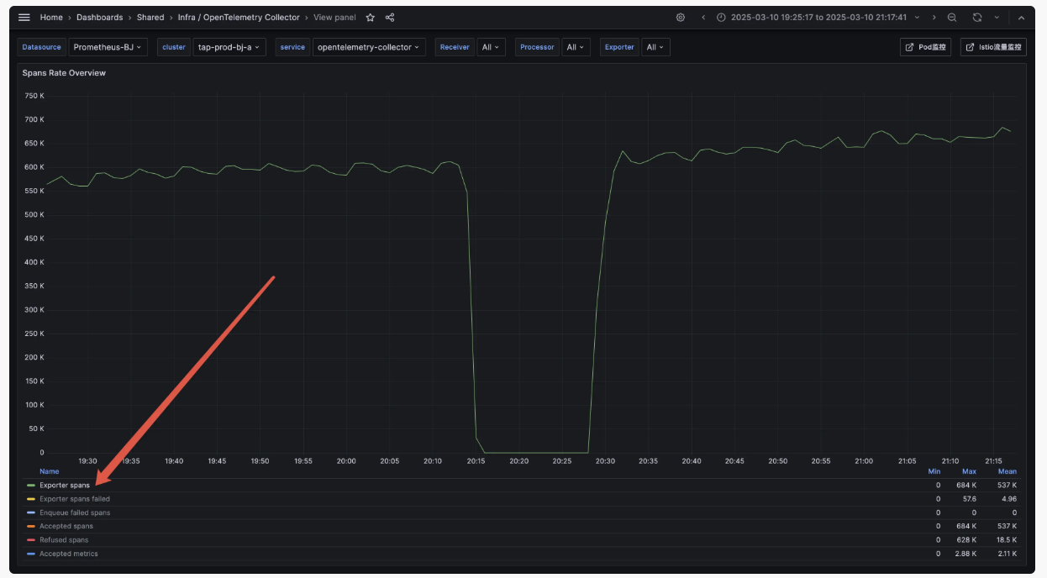Screen dimensions: 1047x578
Task: Toggle Exporter spans failed series
Action: click(x=75, y=499)
